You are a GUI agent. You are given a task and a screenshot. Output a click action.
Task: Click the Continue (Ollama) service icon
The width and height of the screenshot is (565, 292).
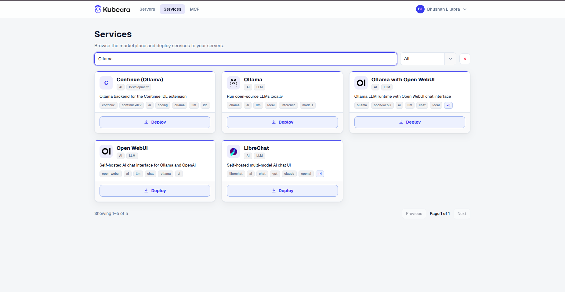tap(106, 83)
